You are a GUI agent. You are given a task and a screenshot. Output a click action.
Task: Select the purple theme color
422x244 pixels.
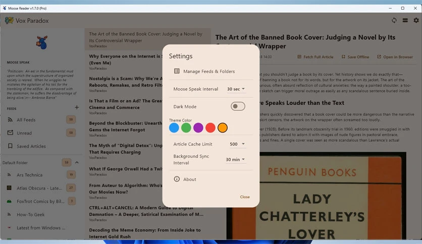[x=198, y=128]
